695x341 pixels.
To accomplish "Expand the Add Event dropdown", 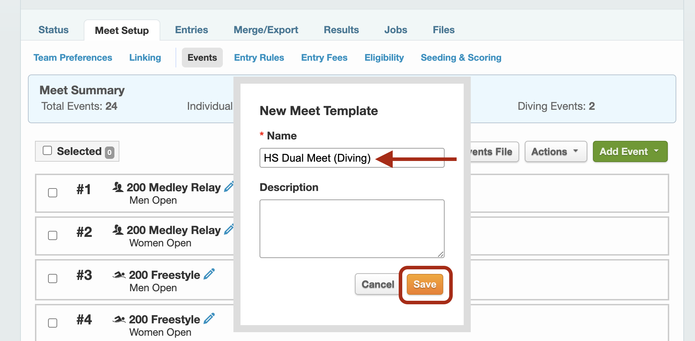I will pyautogui.click(x=630, y=151).
